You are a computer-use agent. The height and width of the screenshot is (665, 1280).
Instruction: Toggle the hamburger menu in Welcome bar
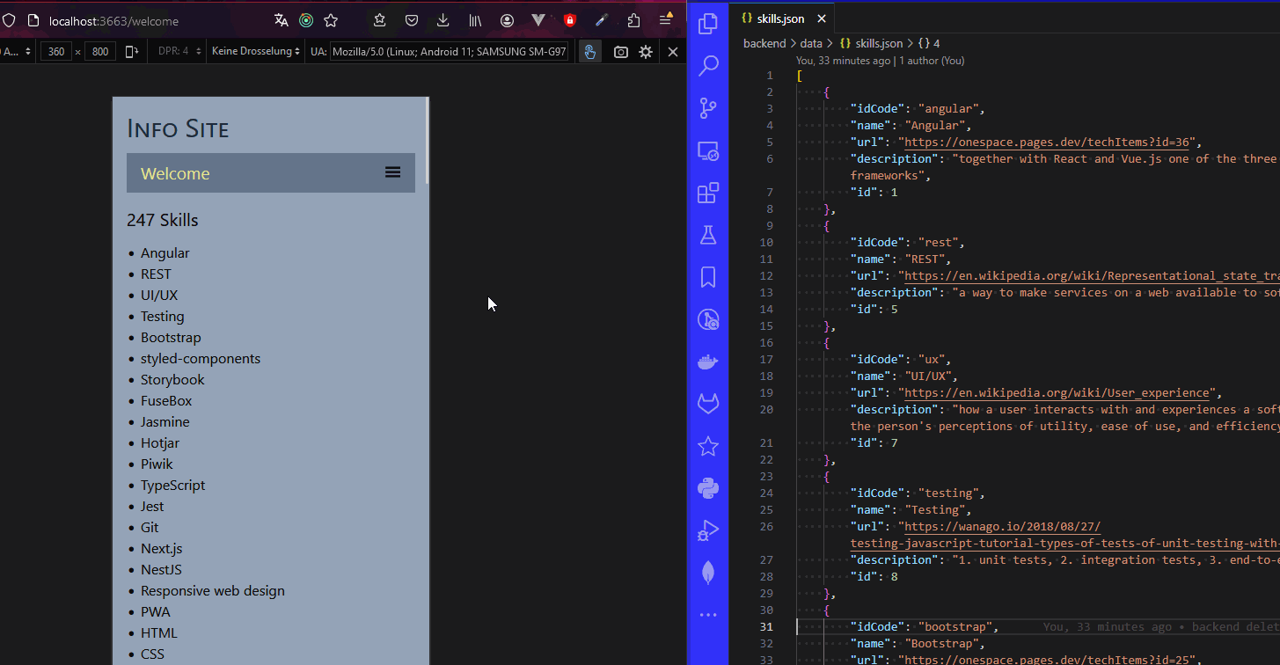coord(392,172)
